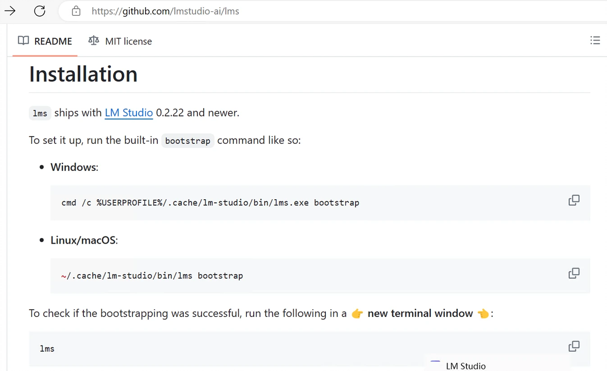
Task: Click the inline bootstrap code word
Action: tap(188, 141)
